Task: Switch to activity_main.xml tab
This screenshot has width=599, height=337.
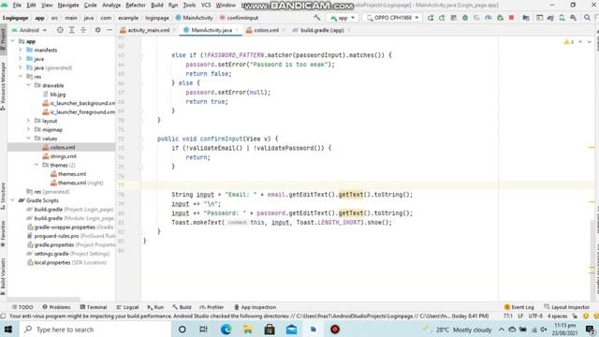Action: point(148,30)
